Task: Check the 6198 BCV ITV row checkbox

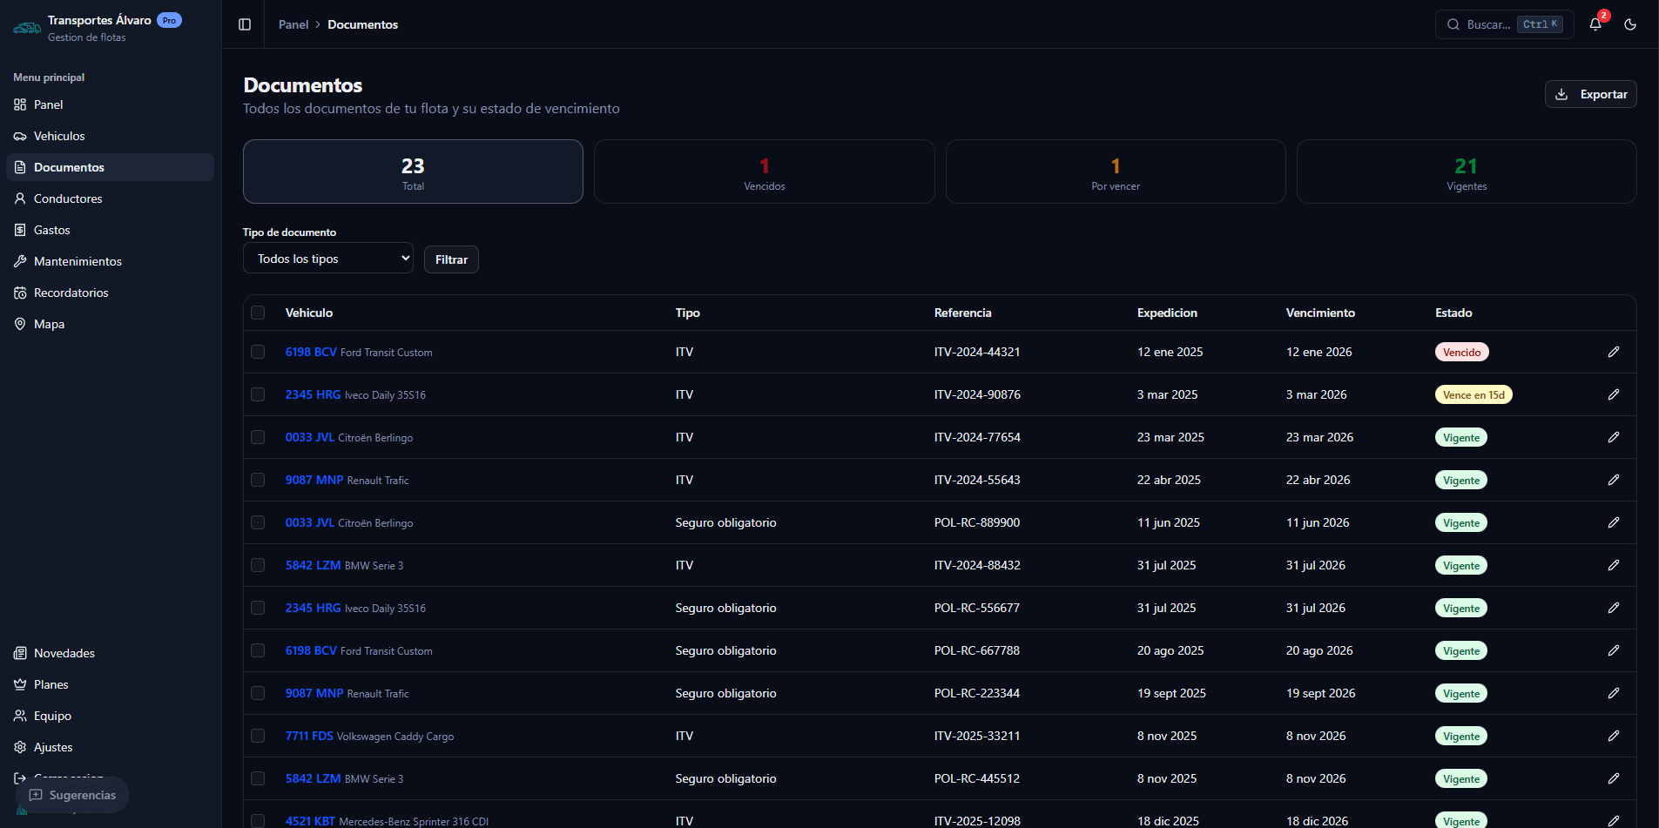Action: [x=258, y=352]
